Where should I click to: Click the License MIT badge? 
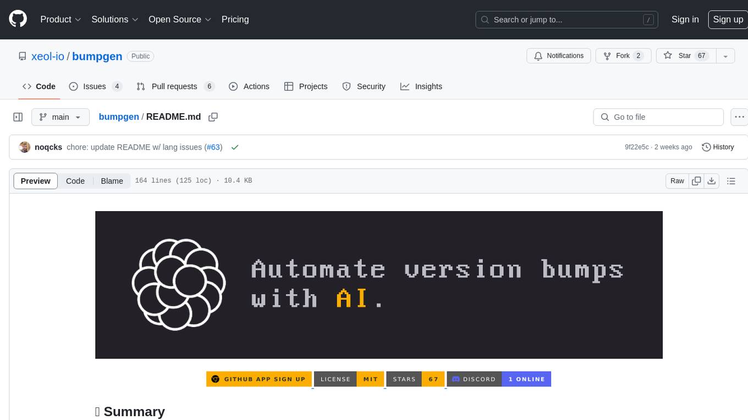349,379
